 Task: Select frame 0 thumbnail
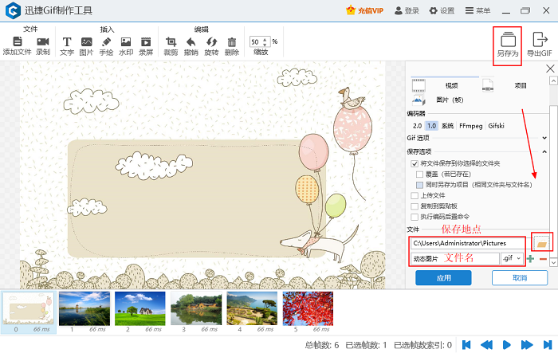click(29, 308)
